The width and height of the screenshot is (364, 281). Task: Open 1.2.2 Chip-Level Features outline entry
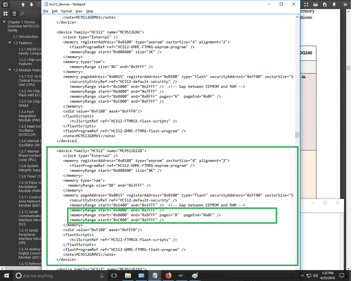[30, 62]
